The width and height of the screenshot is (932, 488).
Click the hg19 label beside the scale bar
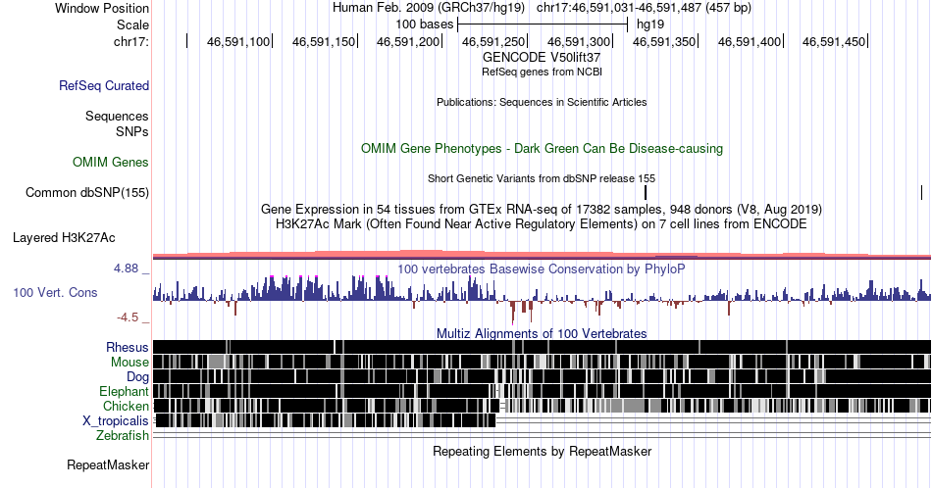point(650,24)
